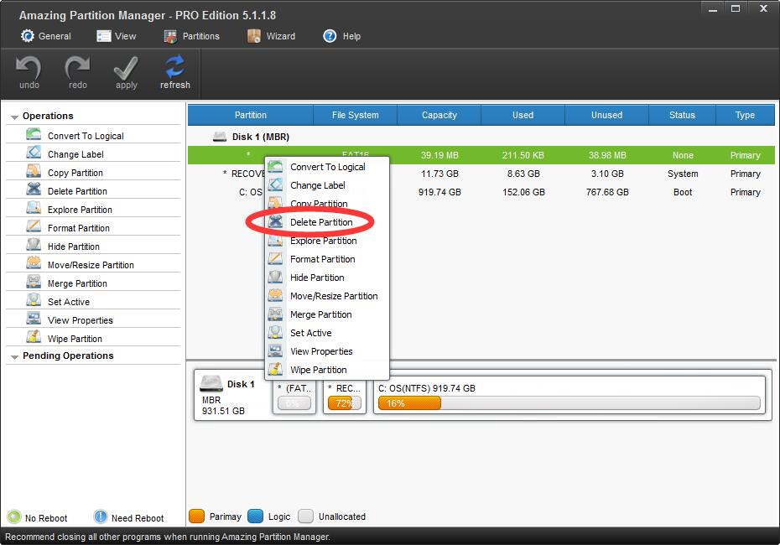Click the Explore Partition icon in Operations sidebar
The height and width of the screenshot is (545, 780).
click(34, 208)
